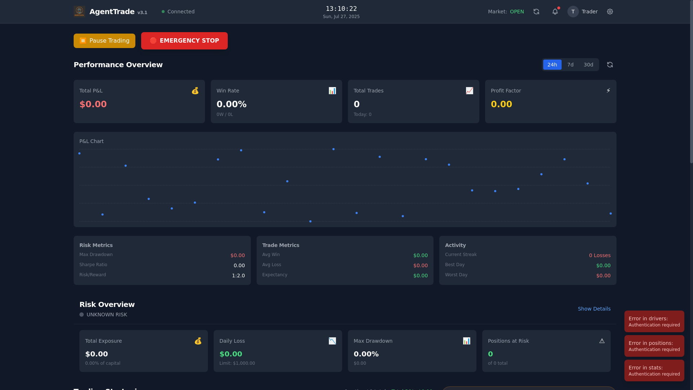This screenshot has width=693, height=390.
Task: Click money bag icon on Total P&L card
Action: 195,91
